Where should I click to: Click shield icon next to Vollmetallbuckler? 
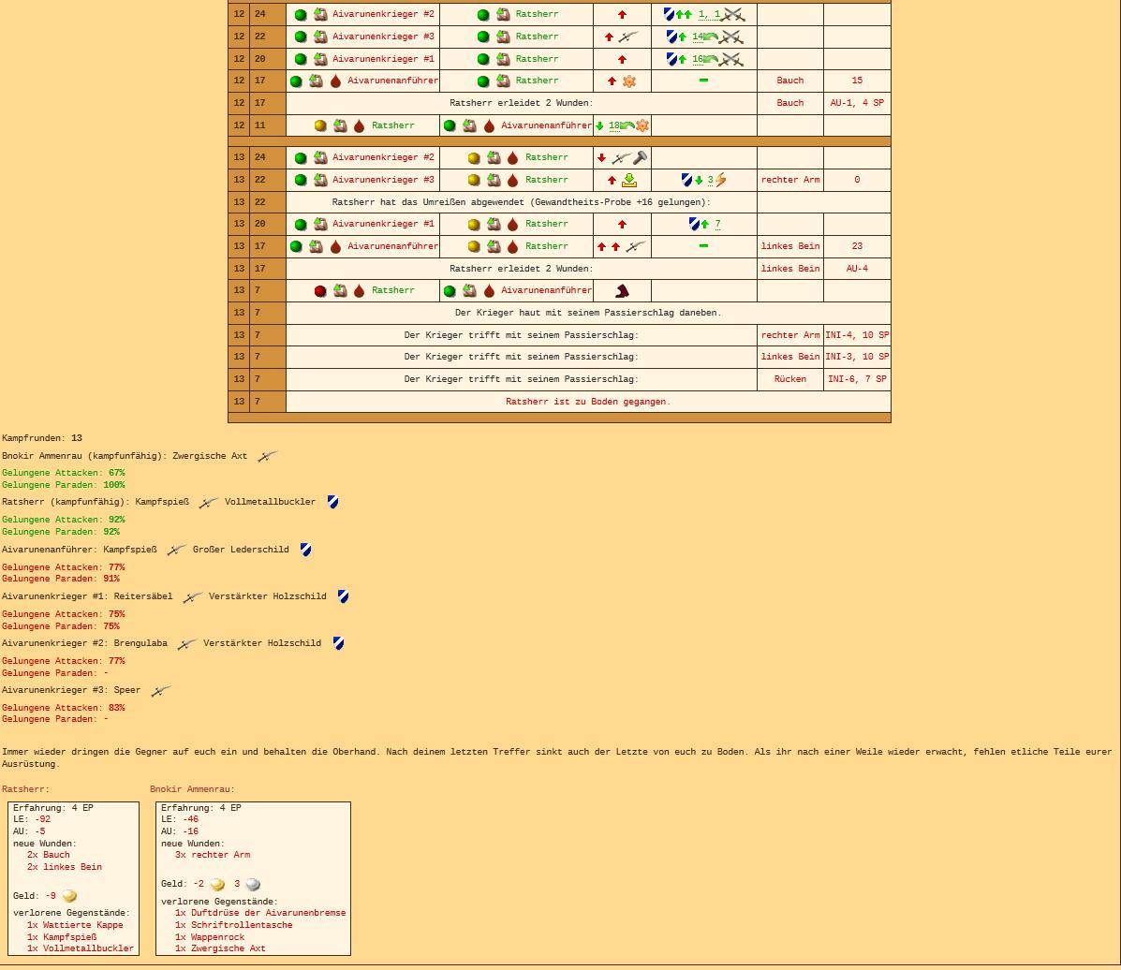[332, 503]
